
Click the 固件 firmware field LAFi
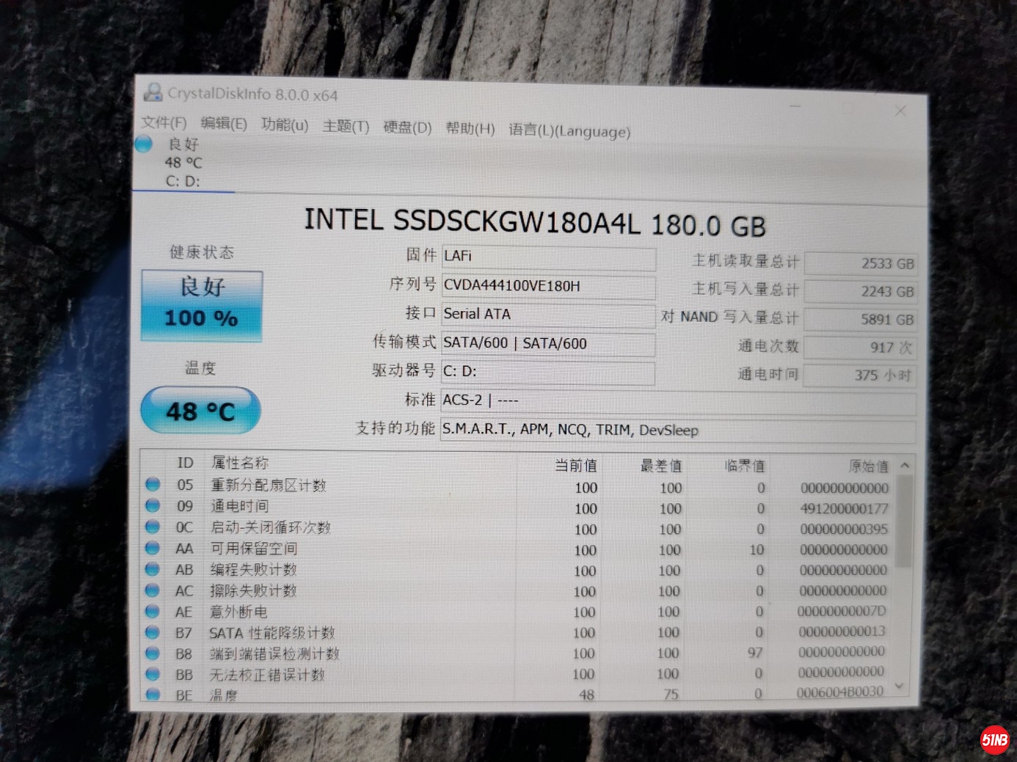[x=548, y=257]
